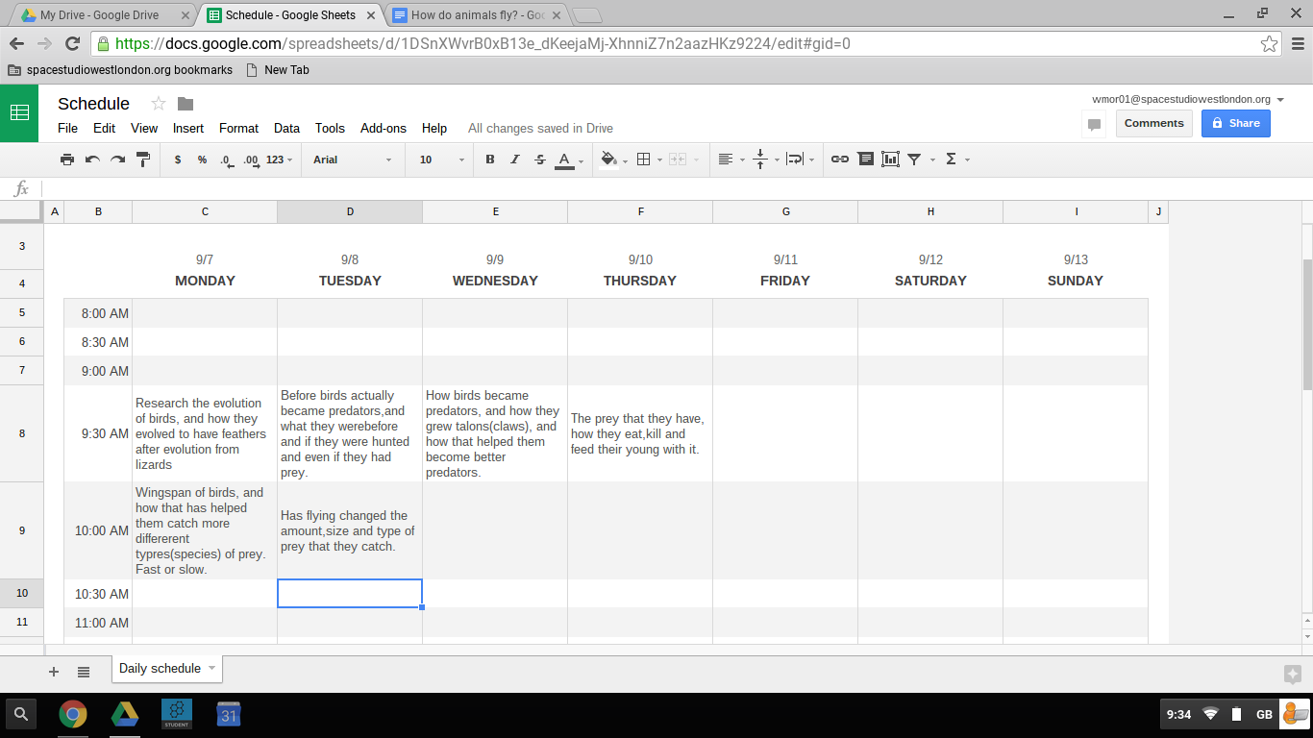Screen dimensions: 1313x738
Task: Open the File menu
Action: [67, 128]
